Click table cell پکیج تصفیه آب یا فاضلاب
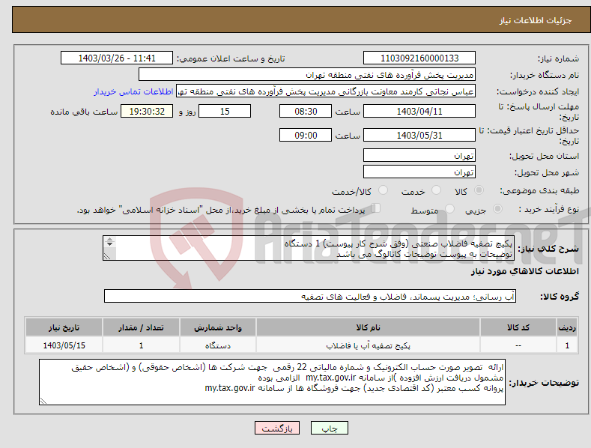Viewport: 591px width, 448px height. 368,345
